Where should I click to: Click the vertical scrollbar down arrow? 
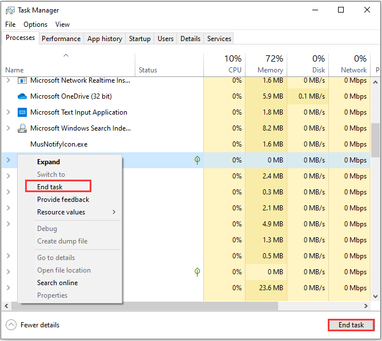point(375,297)
